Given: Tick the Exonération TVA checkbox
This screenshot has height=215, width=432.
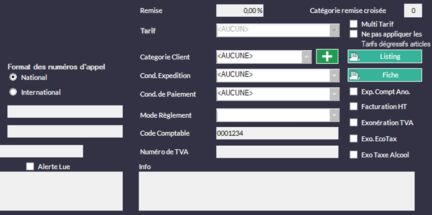Looking at the screenshot, I should pyautogui.click(x=354, y=123).
